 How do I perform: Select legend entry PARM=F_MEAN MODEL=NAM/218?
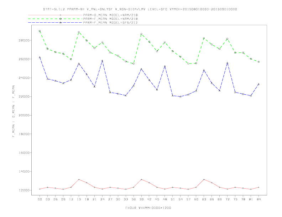110,19
